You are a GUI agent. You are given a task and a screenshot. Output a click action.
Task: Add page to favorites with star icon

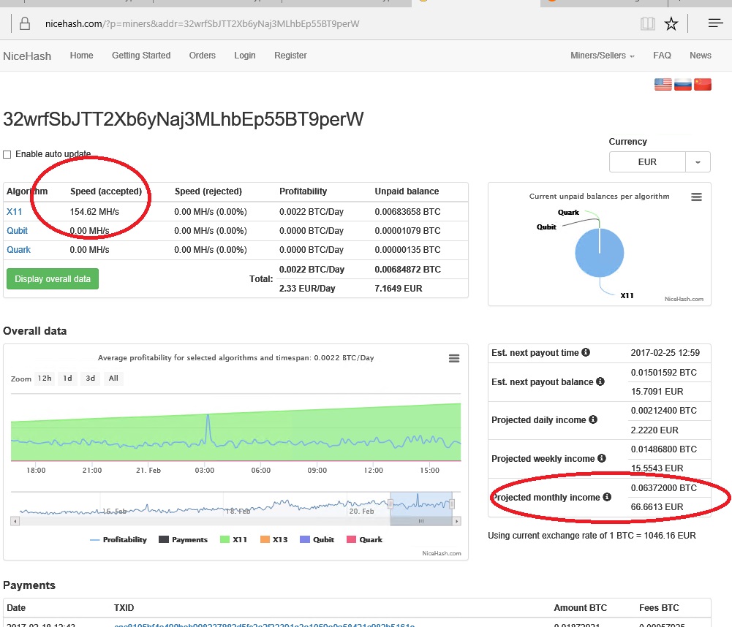(671, 23)
